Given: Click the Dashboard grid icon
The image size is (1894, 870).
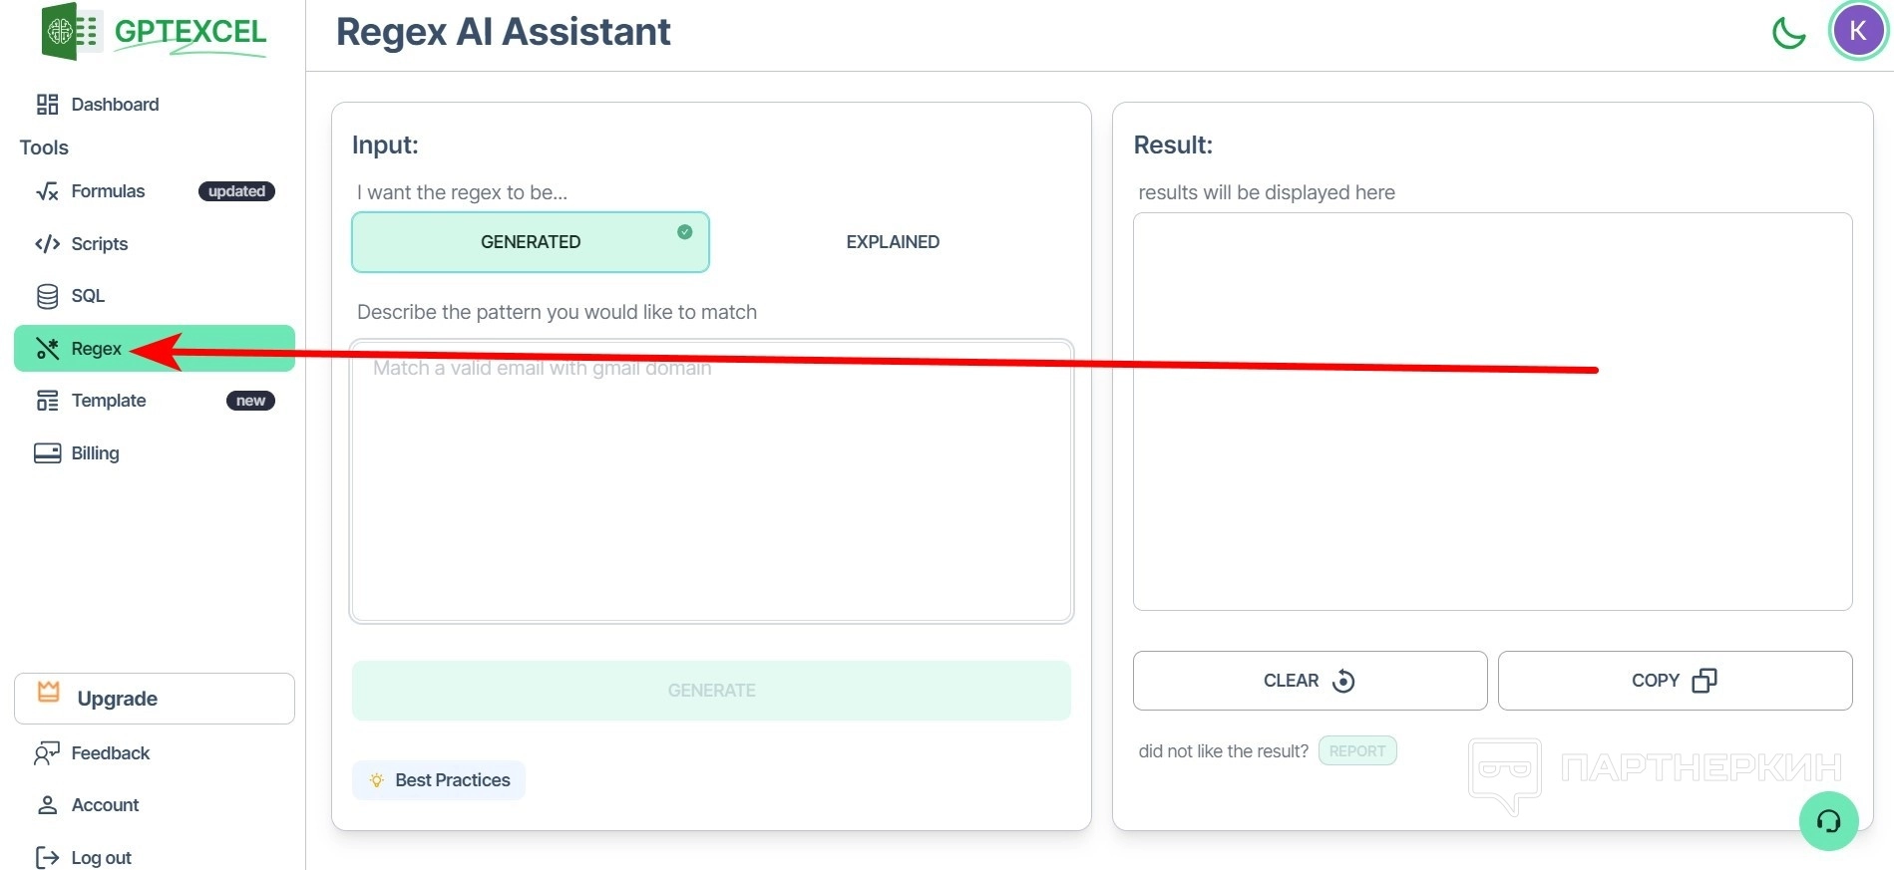Looking at the screenshot, I should (47, 105).
